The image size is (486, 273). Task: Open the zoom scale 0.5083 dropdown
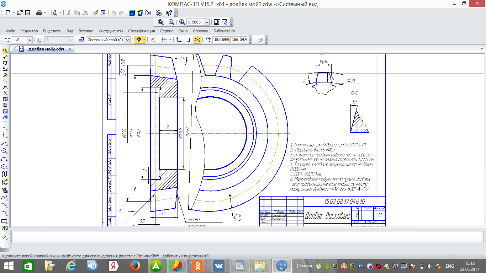(207, 22)
